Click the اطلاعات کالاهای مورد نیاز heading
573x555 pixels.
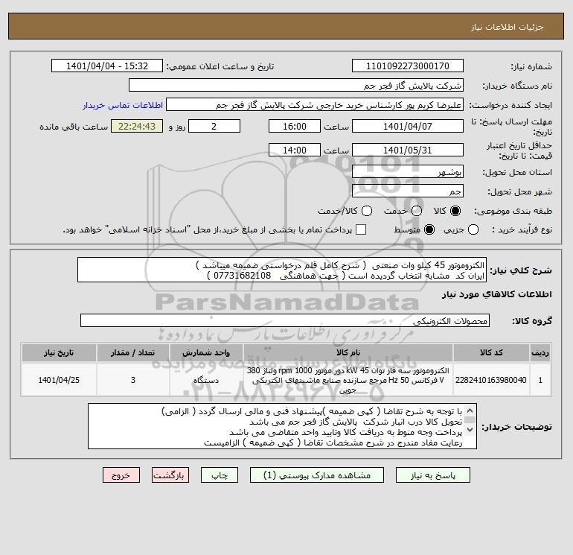coord(496,294)
